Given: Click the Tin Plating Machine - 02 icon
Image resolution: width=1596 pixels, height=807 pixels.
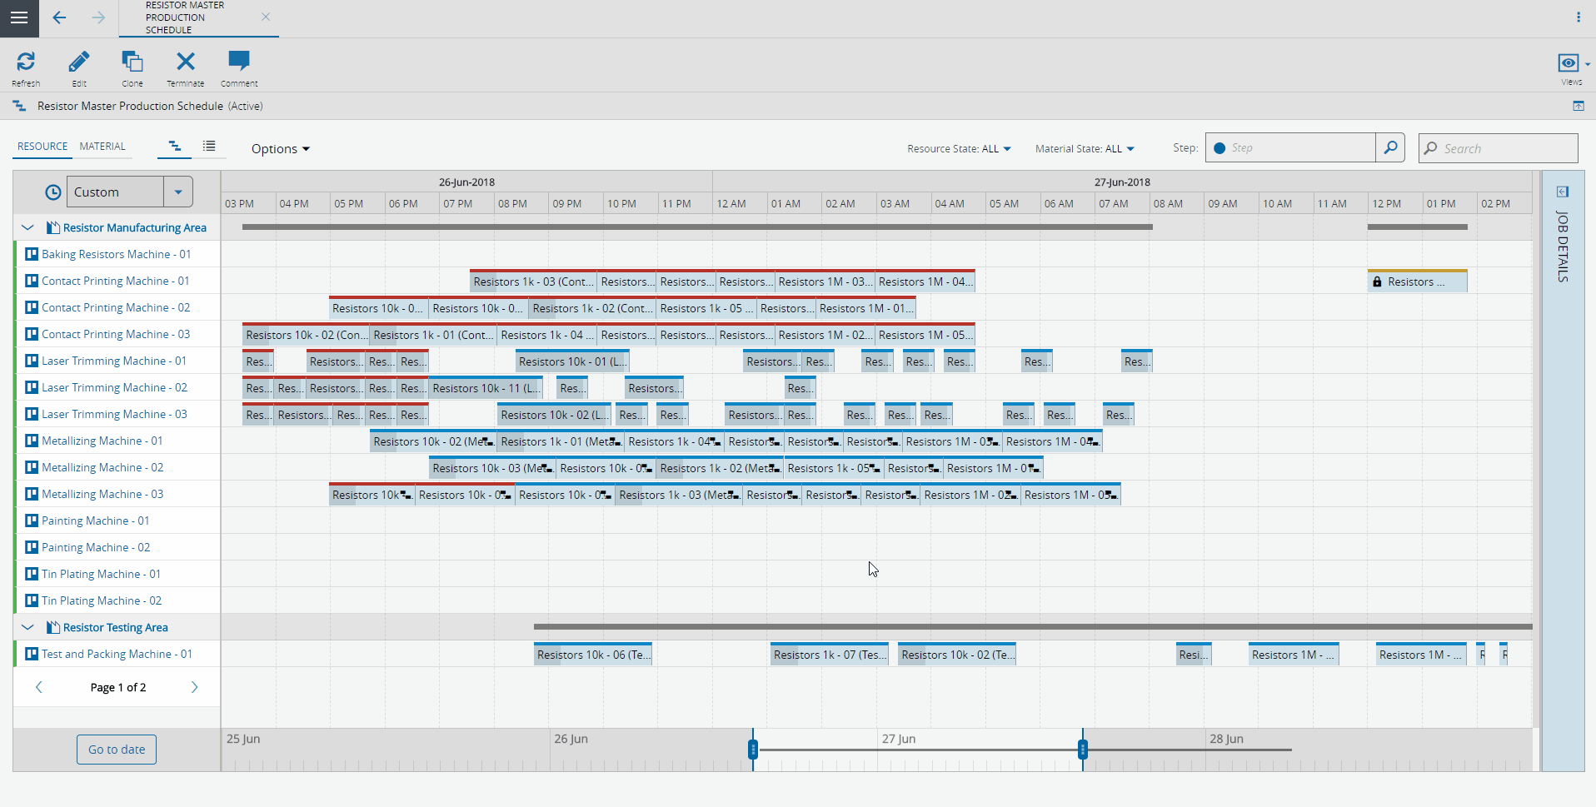Looking at the screenshot, I should (x=32, y=600).
